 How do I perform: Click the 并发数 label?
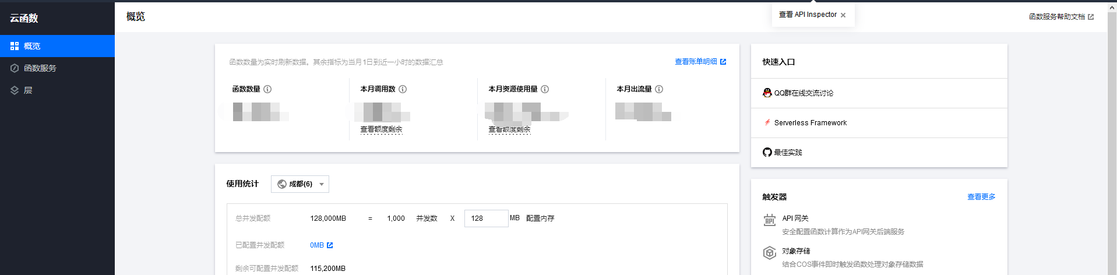coord(427,218)
